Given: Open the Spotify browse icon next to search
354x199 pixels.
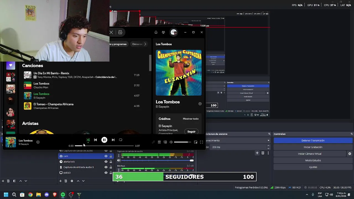Looking at the screenshot, I should [120, 32].
